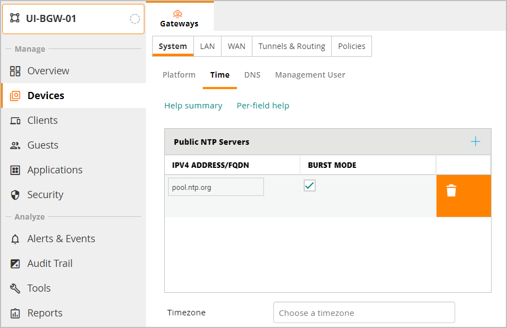Delete pool.ntp.org using trash icon

[x=451, y=191]
